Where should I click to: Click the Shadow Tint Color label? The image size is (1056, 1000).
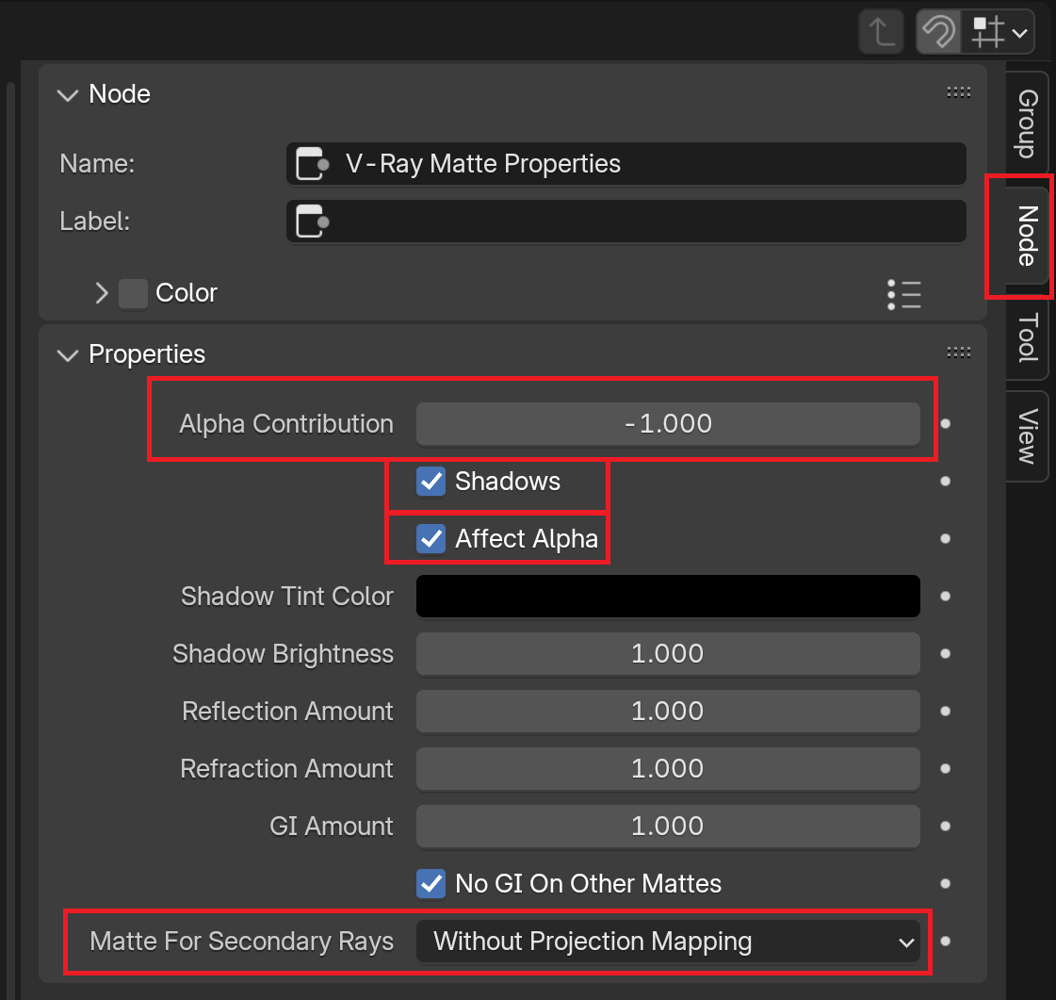[x=287, y=597]
